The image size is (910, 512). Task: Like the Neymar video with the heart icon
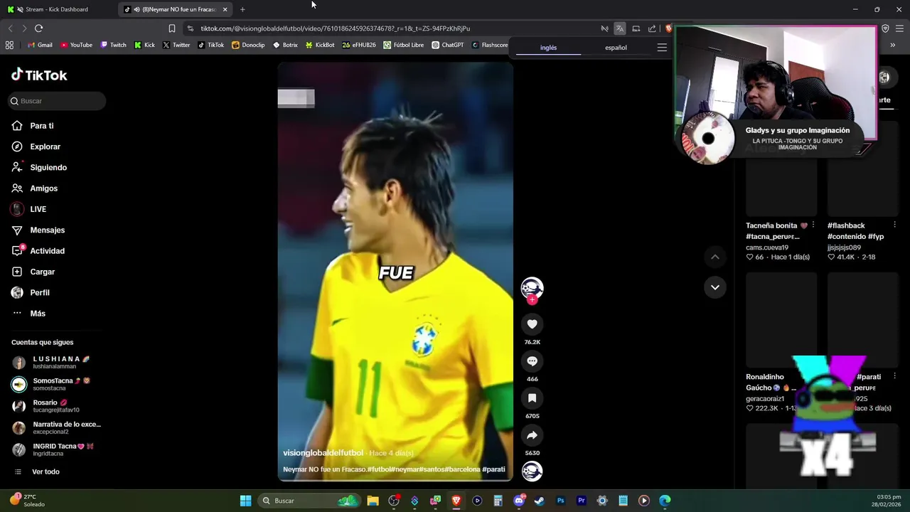pyautogui.click(x=532, y=324)
